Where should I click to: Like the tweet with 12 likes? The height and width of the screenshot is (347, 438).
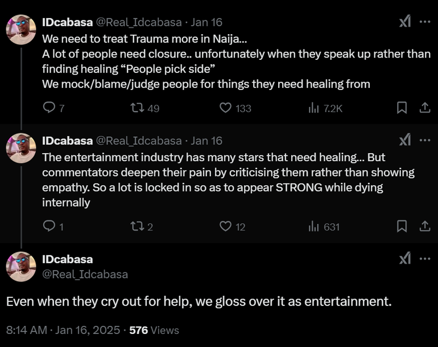pyautogui.click(x=226, y=226)
